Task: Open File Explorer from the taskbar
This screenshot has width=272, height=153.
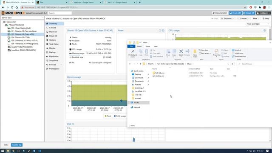Action: point(8,151)
